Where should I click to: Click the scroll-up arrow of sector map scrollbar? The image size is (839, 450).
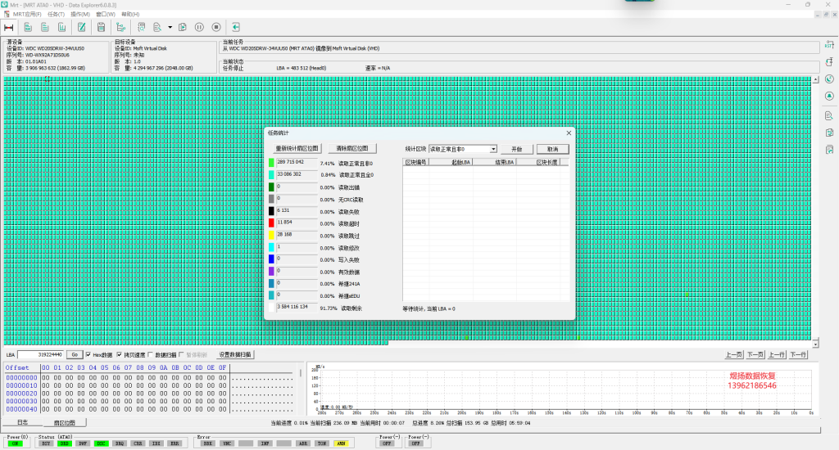815,79
